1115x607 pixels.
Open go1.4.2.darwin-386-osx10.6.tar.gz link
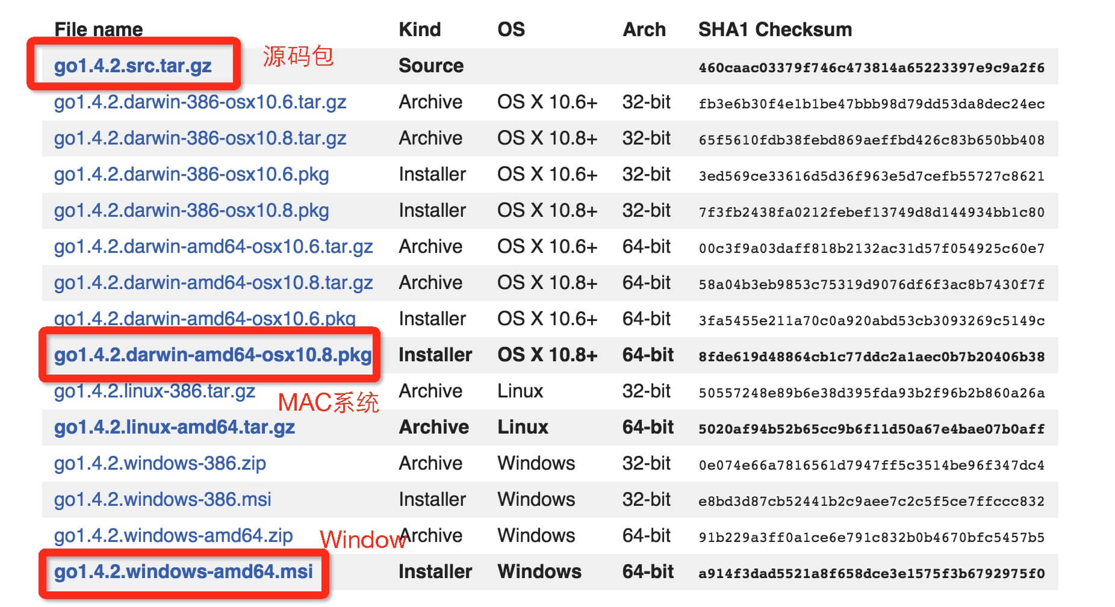point(200,102)
